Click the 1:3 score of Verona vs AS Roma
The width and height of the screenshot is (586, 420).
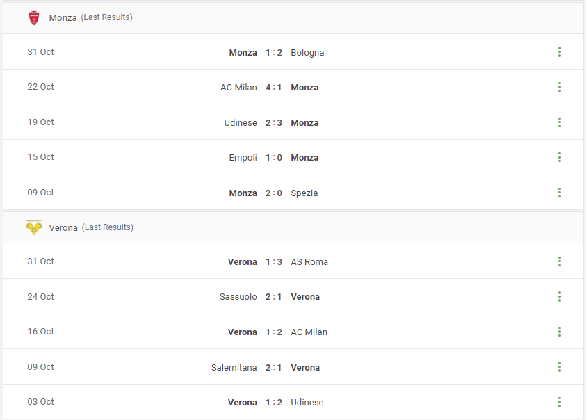click(274, 261)
